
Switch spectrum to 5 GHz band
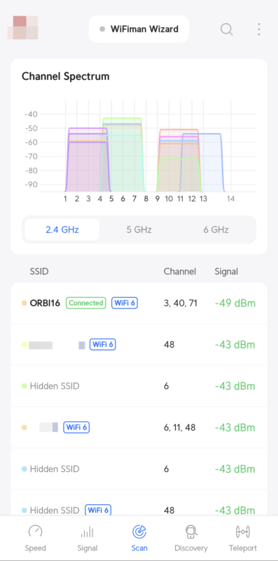click(x=139, y=229)
